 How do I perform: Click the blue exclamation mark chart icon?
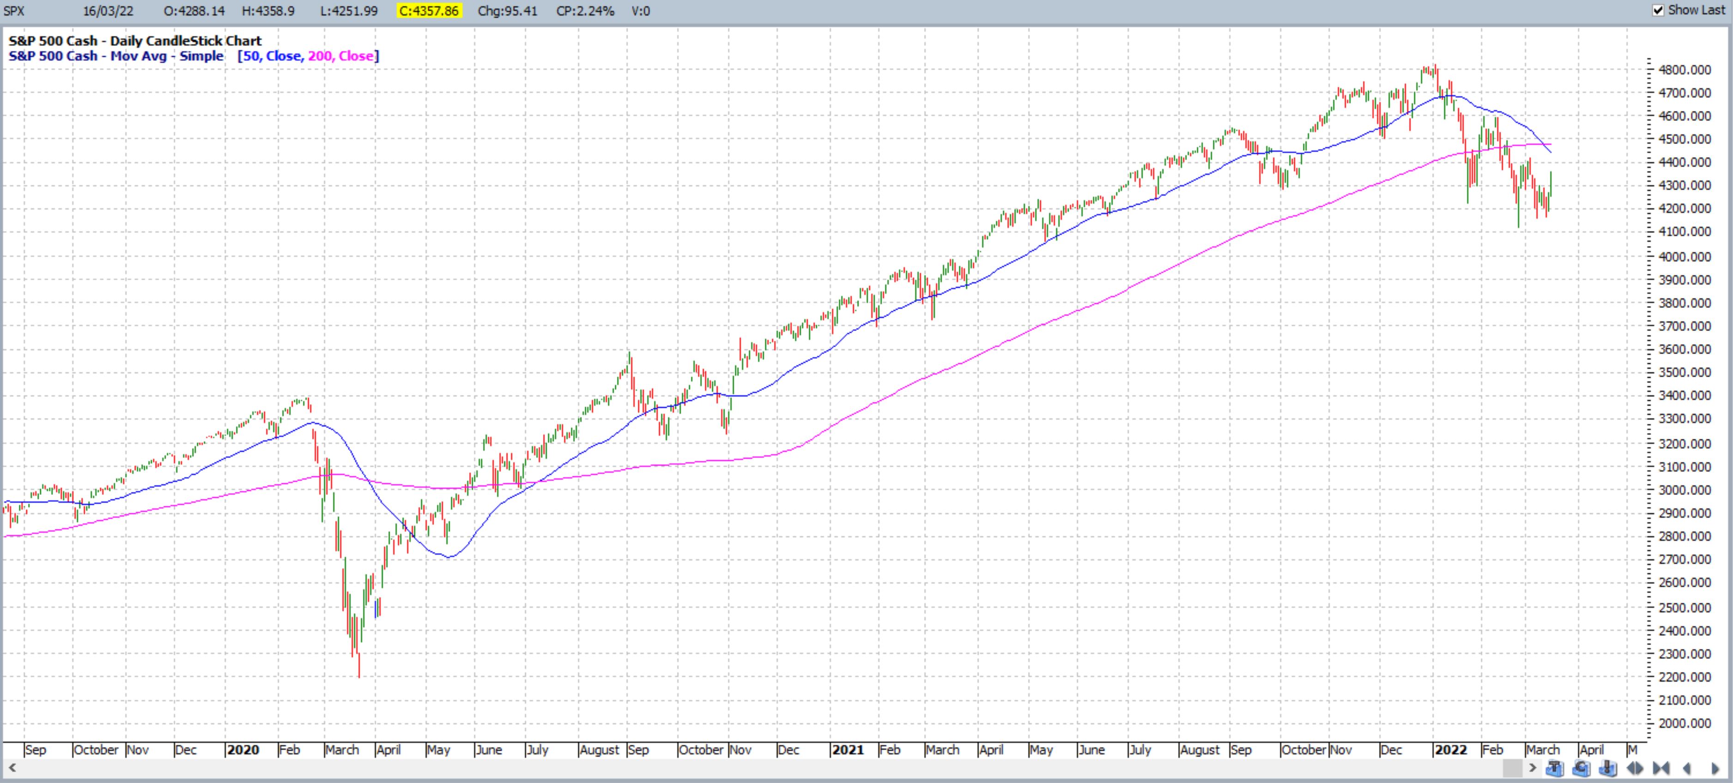point(1608,767)
